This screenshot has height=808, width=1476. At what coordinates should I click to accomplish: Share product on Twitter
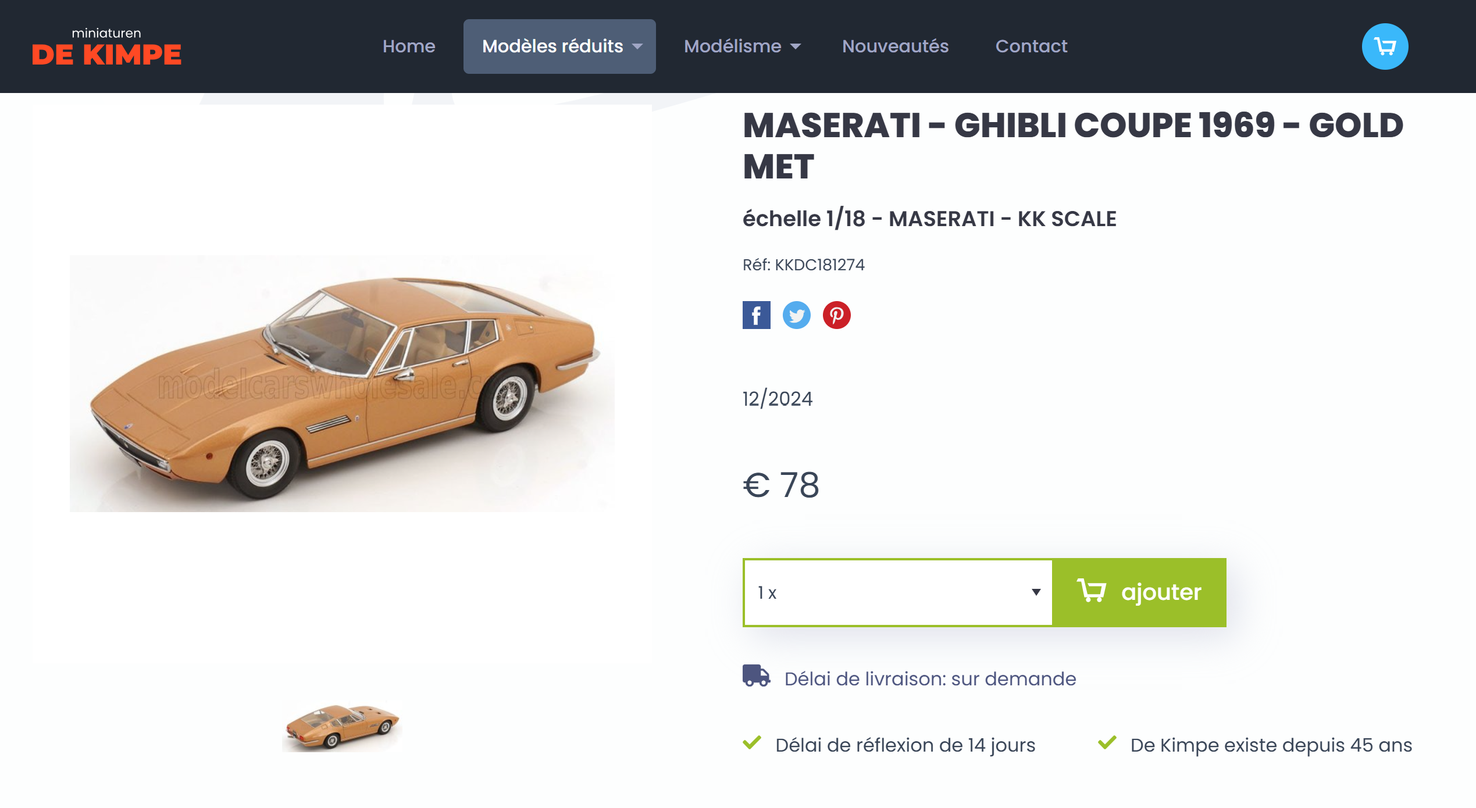point(796,315)
